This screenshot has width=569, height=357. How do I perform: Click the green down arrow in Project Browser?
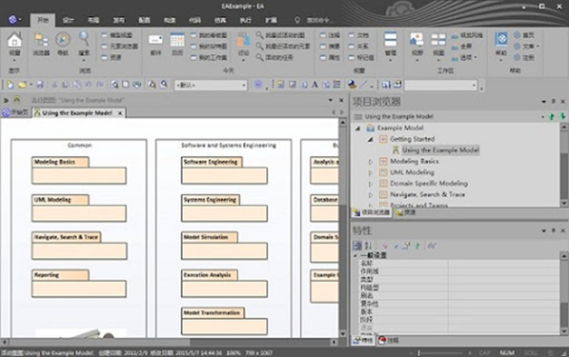coord(563,116)
